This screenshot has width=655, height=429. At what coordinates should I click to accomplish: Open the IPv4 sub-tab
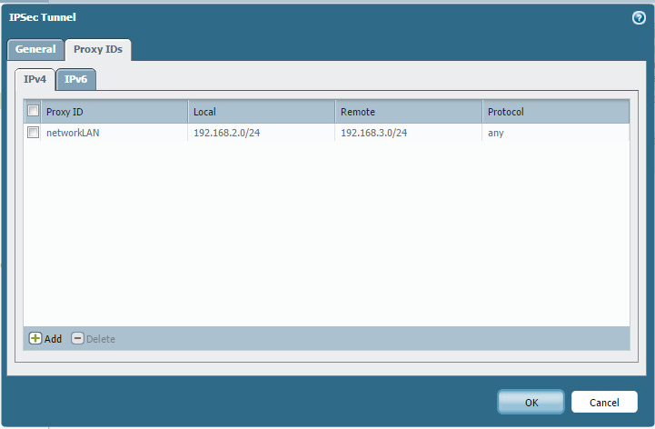(x=36, y=80)
